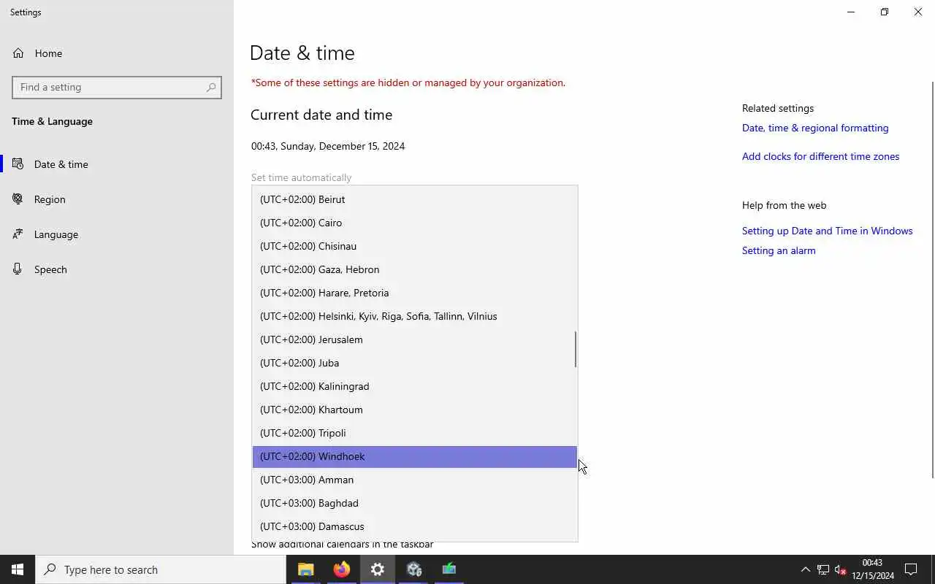Image resolution: width=935 pixels, height=584 pixels.
Task: Select (UTC+02:00) Tripoli time zone
Action: pyautogui.click(x=414, y=433)
